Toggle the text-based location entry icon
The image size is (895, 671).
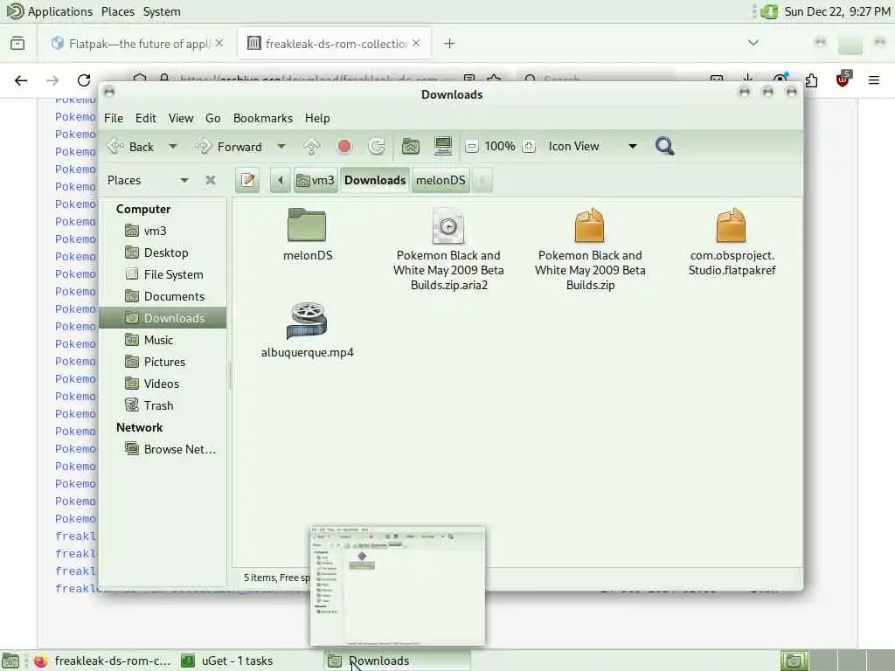pyautogui.click(x=247, y=180)
